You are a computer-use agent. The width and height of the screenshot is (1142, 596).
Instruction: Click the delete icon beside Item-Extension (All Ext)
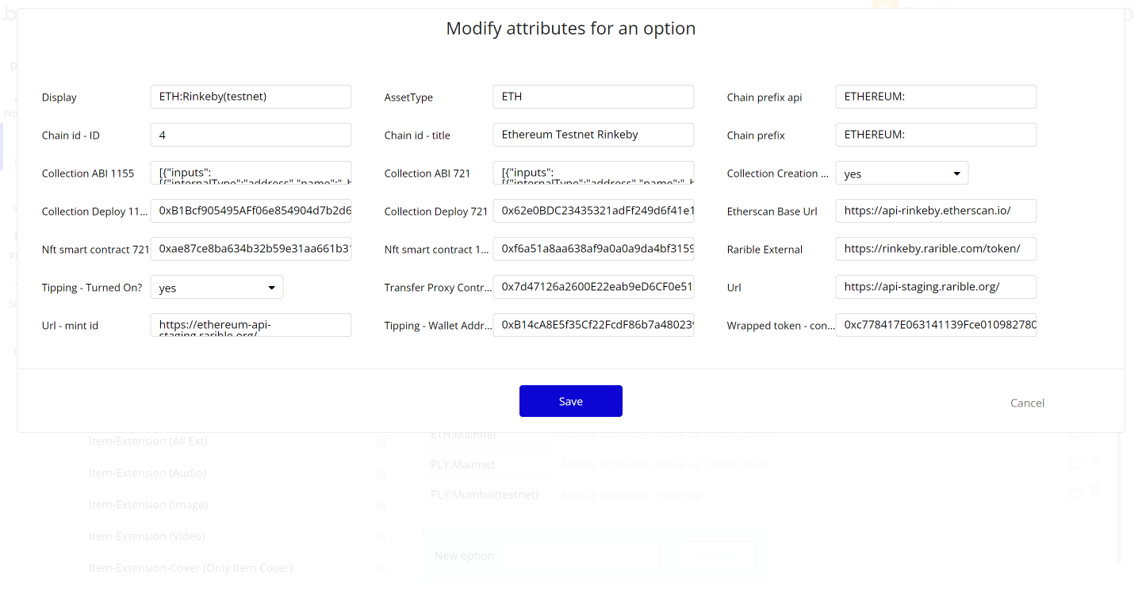(x=381, y=441)
